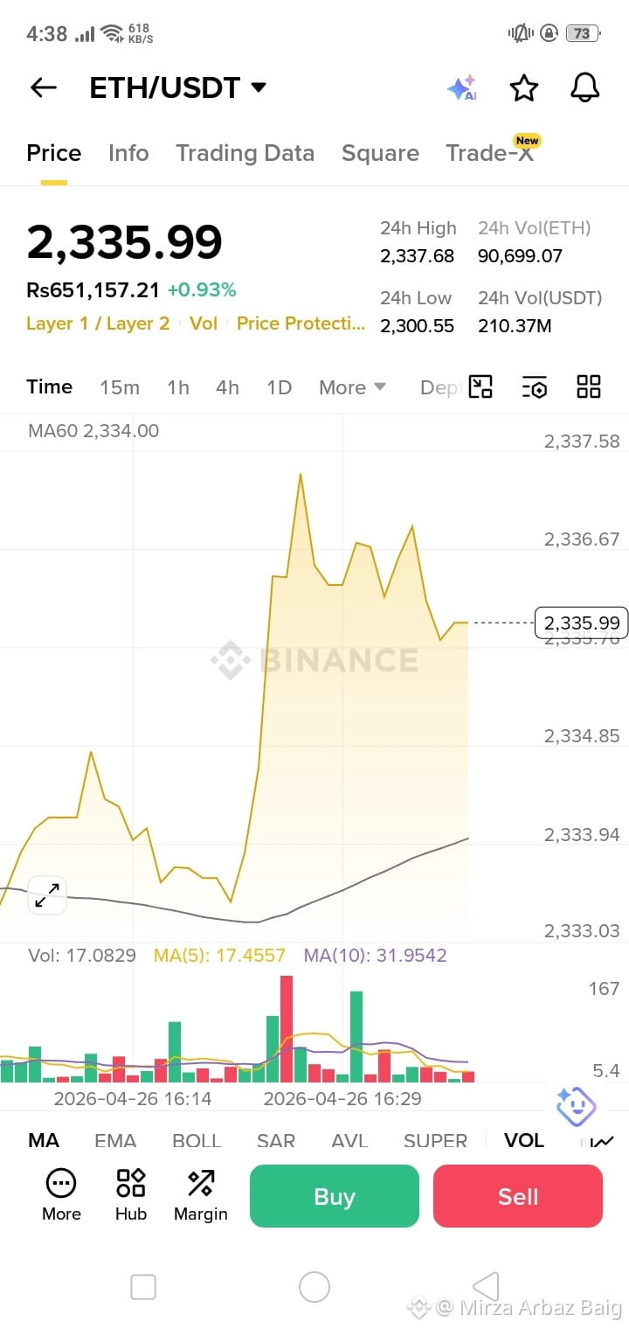The width and height of the screenshot is (629, 1329).
Task: Open the AI sparkle assistant icon
Action: [x=462, y=87]
